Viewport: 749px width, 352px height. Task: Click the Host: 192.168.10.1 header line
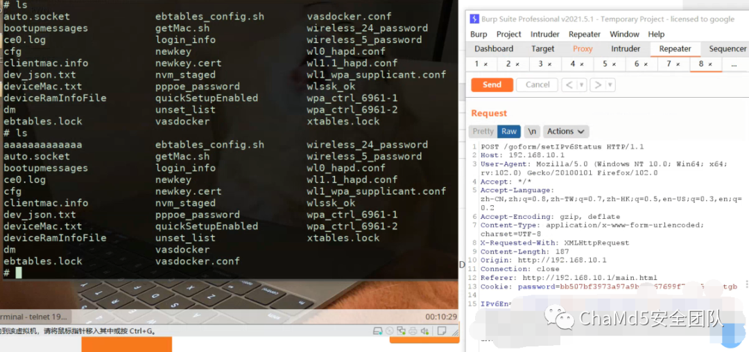(523, 155)
